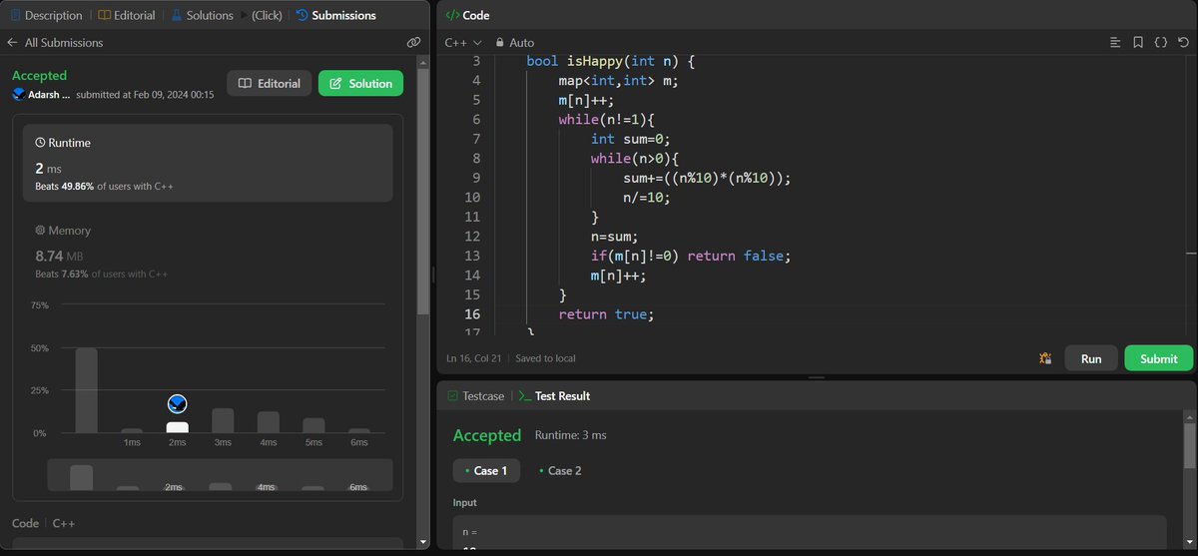Image resolution: width=1198 pixels, height=556 pixels.
Task: Click code line 'while(n!=1){'
Action: click(606, 120)
